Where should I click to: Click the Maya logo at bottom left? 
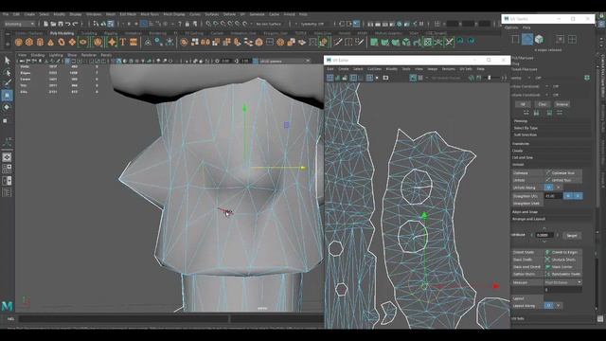click(x=7, y=306)
